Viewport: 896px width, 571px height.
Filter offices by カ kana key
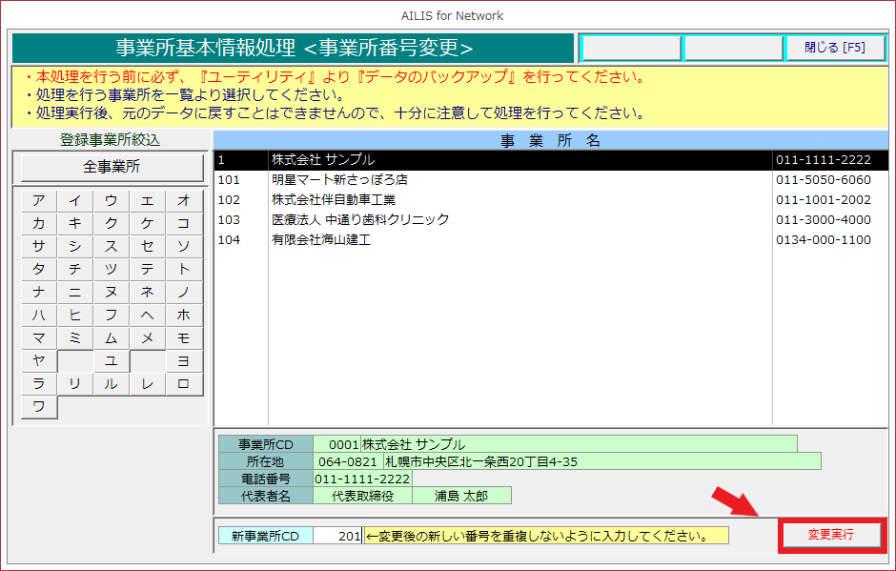click(x=39, y=224)
